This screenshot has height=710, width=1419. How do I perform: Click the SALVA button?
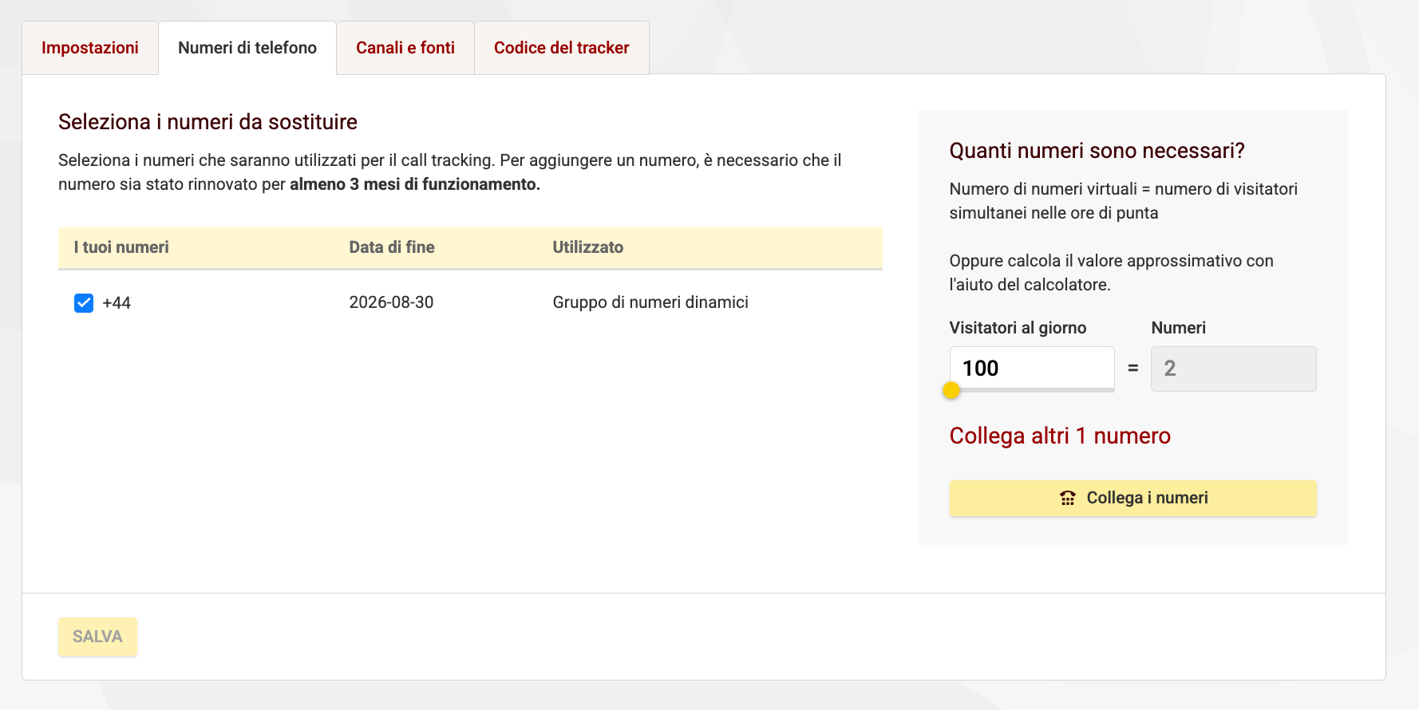click(97, 636)
